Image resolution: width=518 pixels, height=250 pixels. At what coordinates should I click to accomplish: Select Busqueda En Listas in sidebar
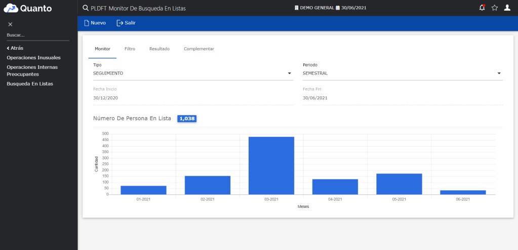(30, 84)
